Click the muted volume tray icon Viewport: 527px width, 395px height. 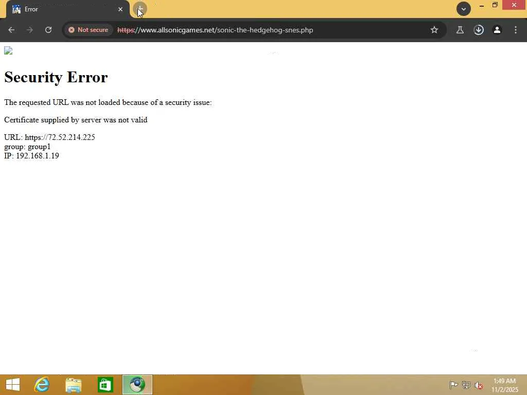tap(479, 385)
